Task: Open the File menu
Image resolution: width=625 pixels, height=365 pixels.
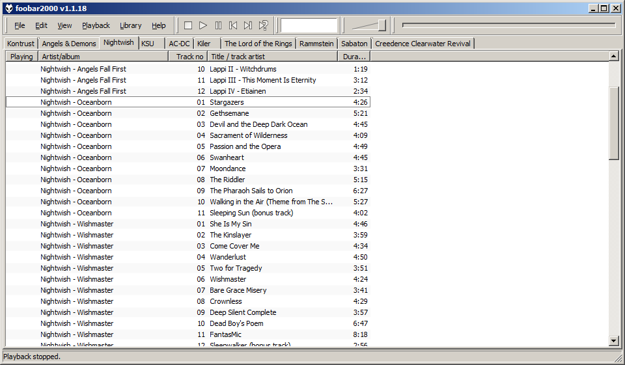Action: click(x=20, y=25)
